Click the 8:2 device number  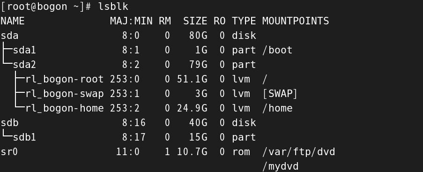[x=131, y=65]
